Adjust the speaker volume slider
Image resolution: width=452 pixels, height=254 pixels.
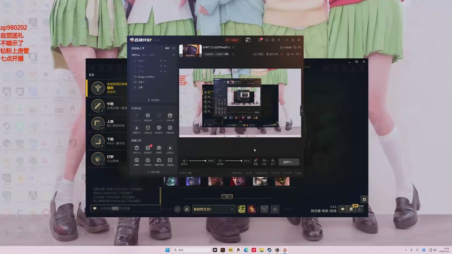tap(233, 161)
